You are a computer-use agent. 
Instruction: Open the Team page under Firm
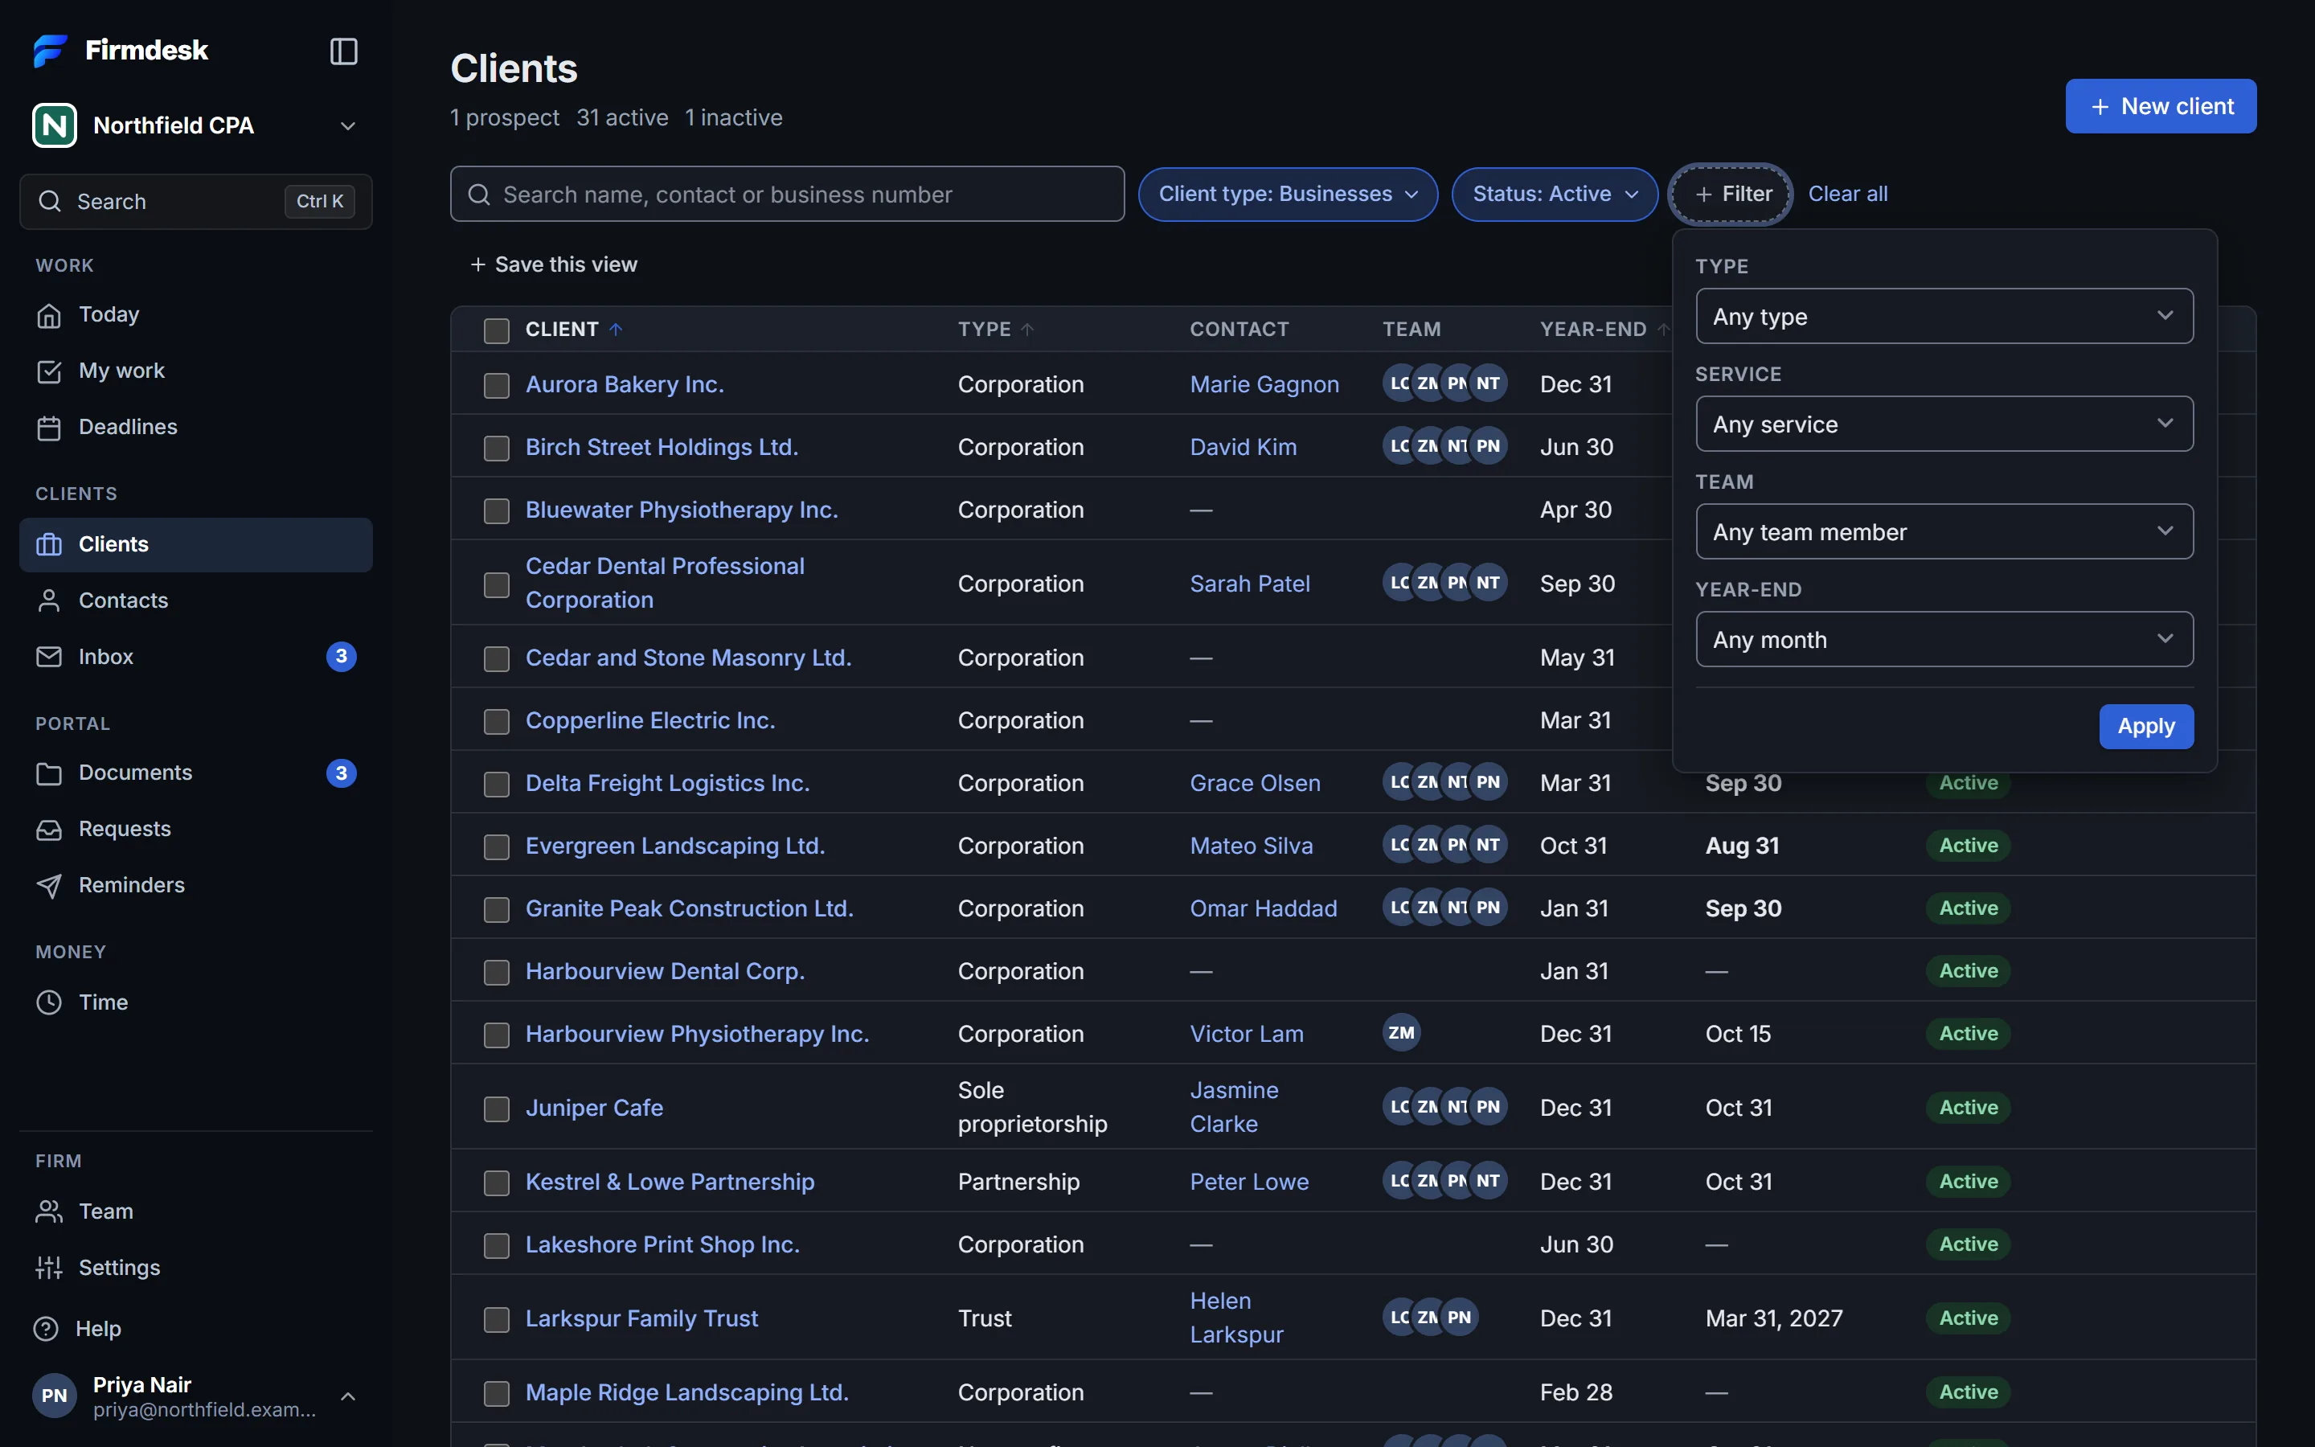tap(196, 1211)
